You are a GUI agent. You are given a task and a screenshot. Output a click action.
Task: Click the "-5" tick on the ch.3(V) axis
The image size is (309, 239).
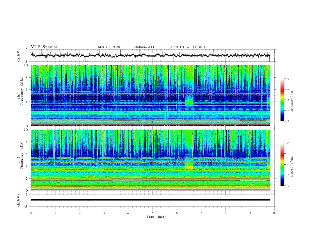[x=27, y=207]
